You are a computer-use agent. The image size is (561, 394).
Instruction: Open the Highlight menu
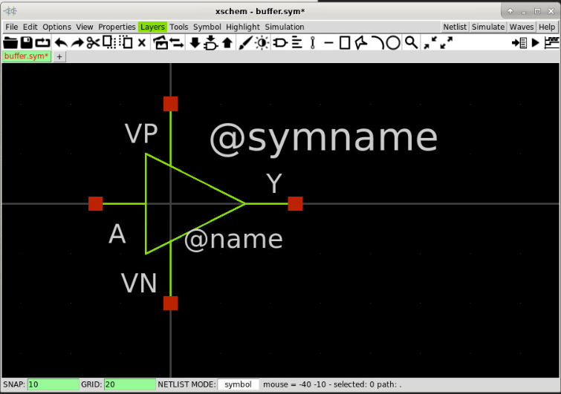(242, 27)
